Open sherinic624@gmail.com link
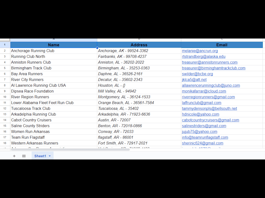 click(202, 143)
